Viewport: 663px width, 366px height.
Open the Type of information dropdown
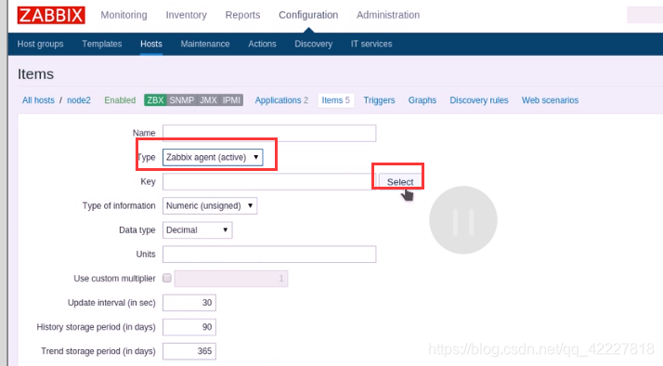pos(210,205)
